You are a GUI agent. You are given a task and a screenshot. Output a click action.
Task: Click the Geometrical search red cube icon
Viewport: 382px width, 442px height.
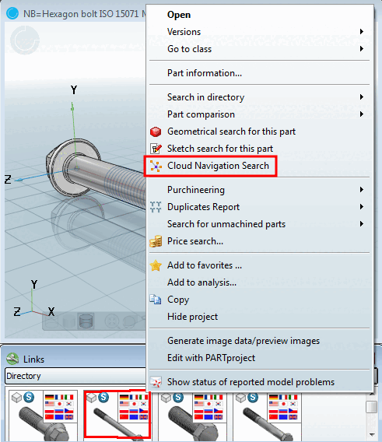pyautogui.click(x=156, y=132)
